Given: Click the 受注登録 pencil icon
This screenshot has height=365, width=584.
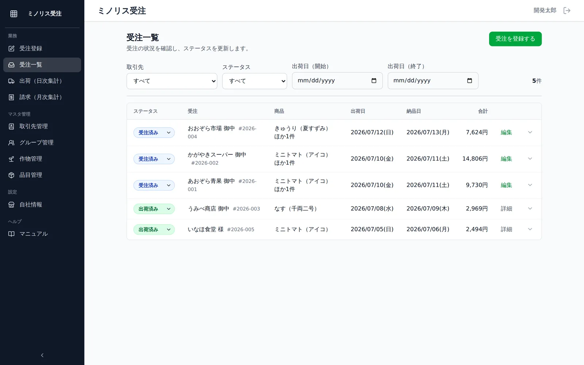Looking at the screenshot, I should pos(11,49).
